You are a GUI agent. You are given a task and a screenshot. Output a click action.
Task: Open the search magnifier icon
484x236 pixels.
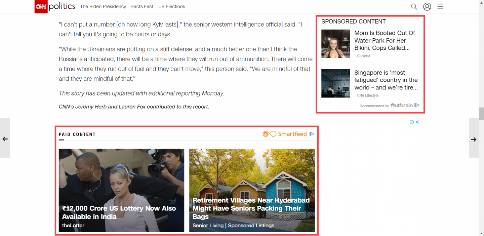coord(414,7)
